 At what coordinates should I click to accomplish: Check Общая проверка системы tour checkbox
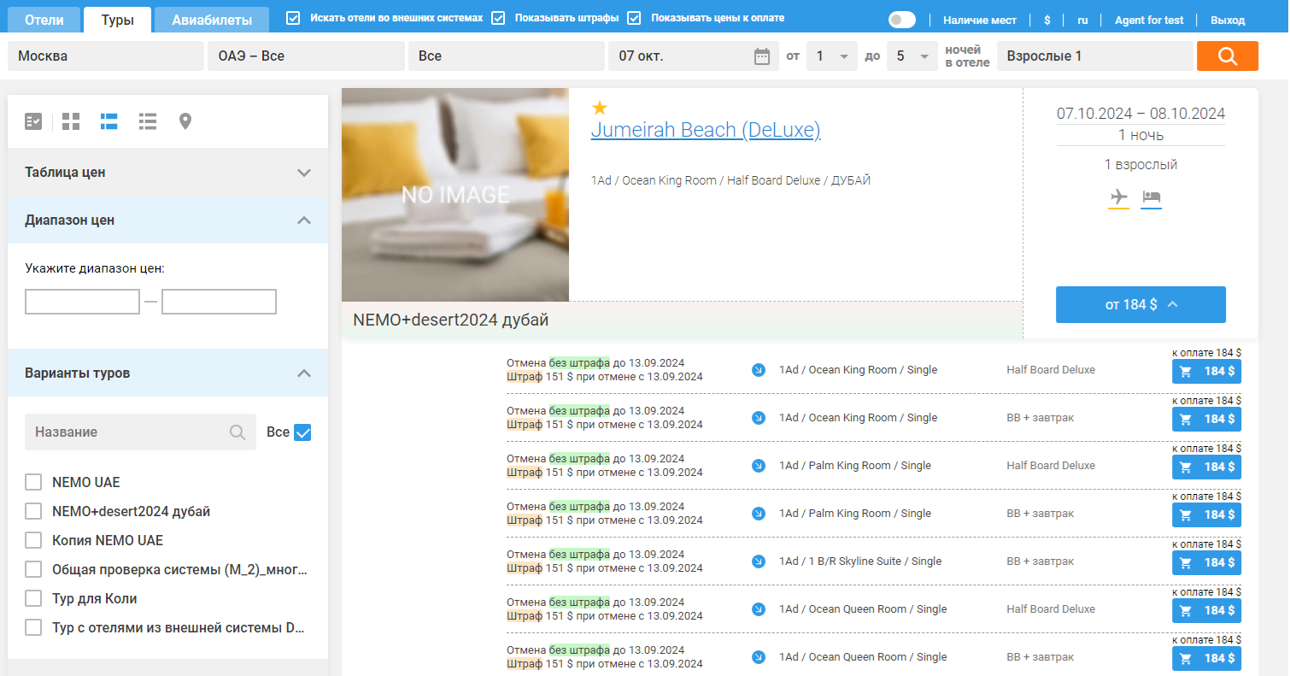pyautogui.click(x=33, y=569)
